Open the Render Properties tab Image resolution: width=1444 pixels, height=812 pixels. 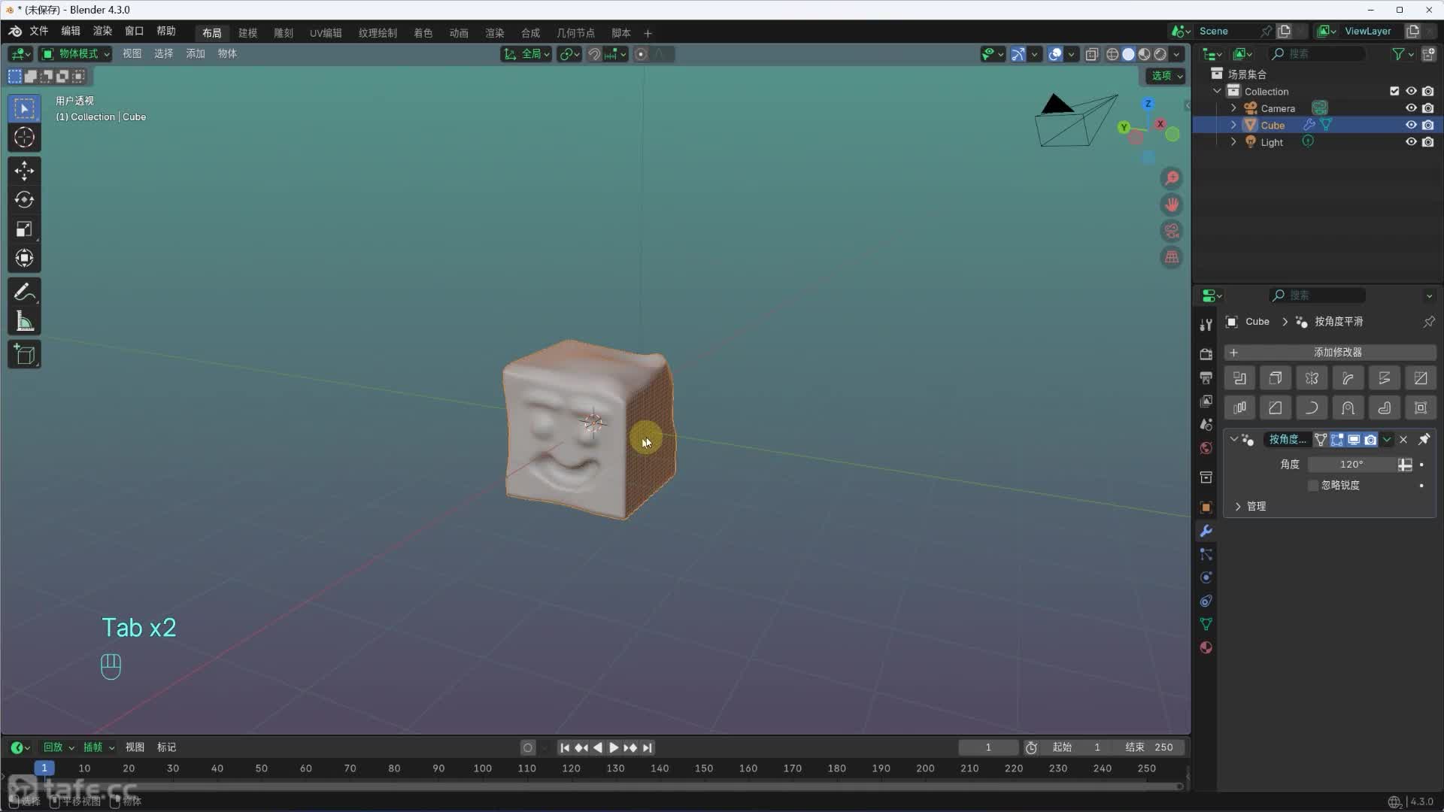pos(1206,353)
